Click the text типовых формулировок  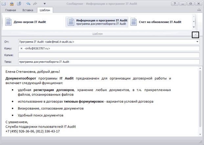(84, 101)
